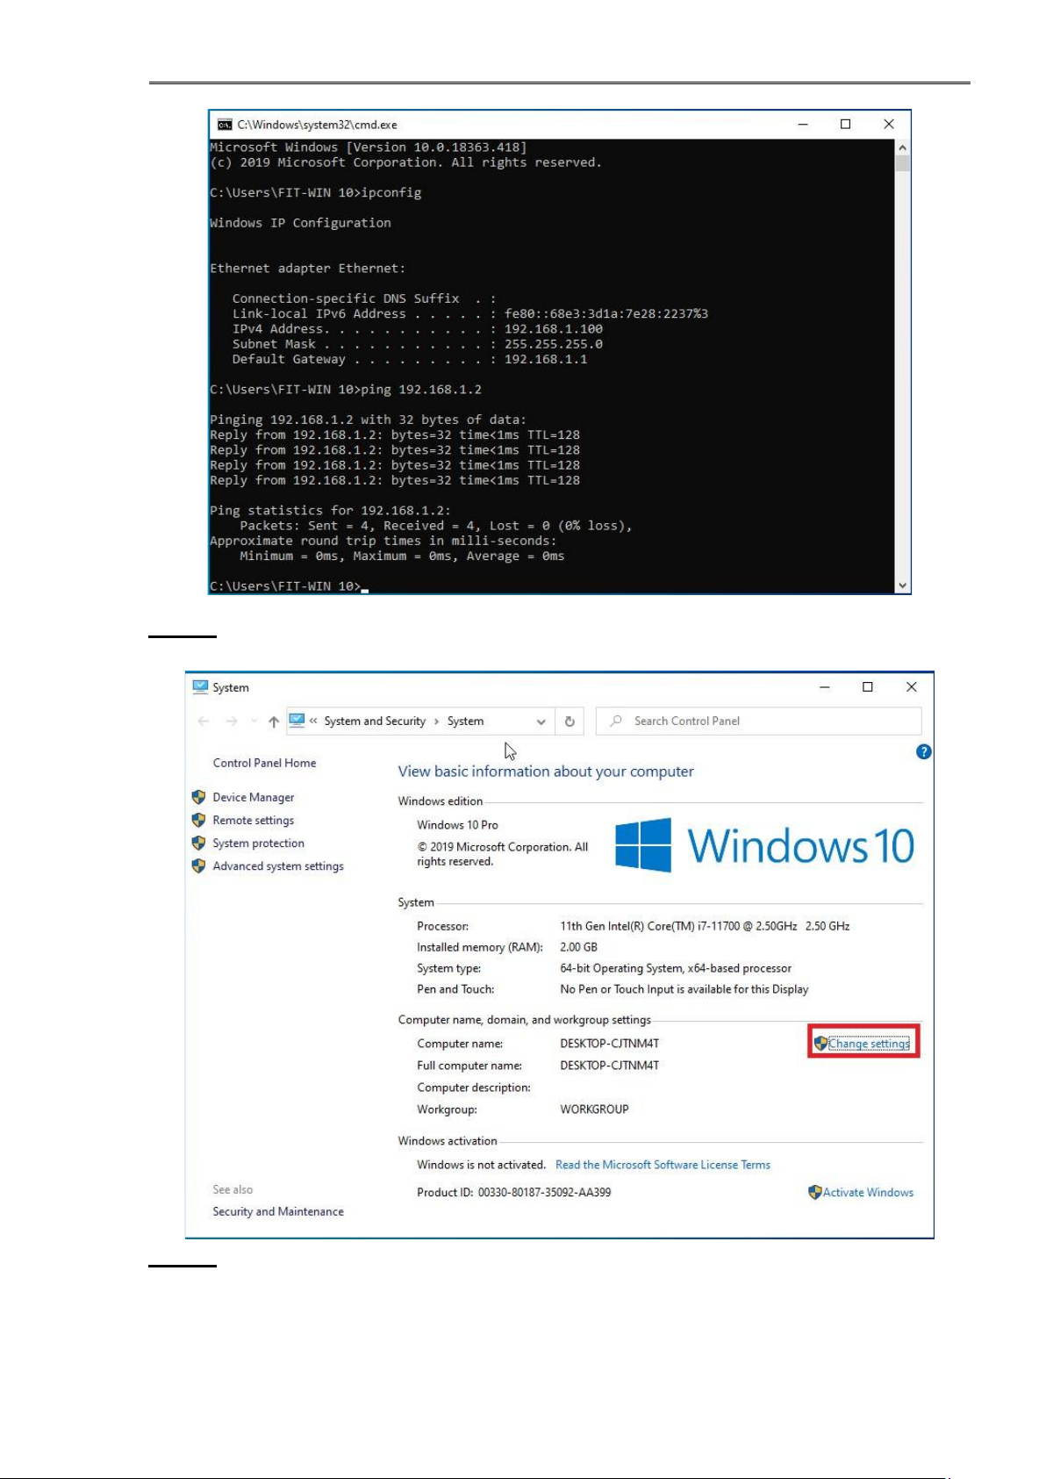Minimize the System window
The image size is (1046, 1479).
pos(825,687)
